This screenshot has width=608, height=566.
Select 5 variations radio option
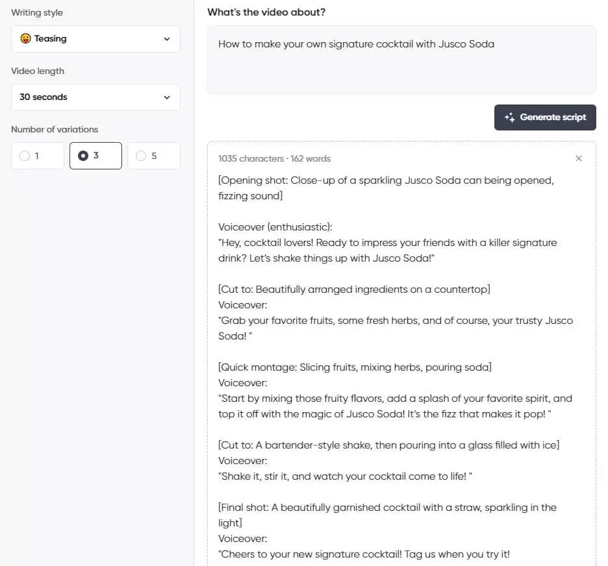[154, 156]
